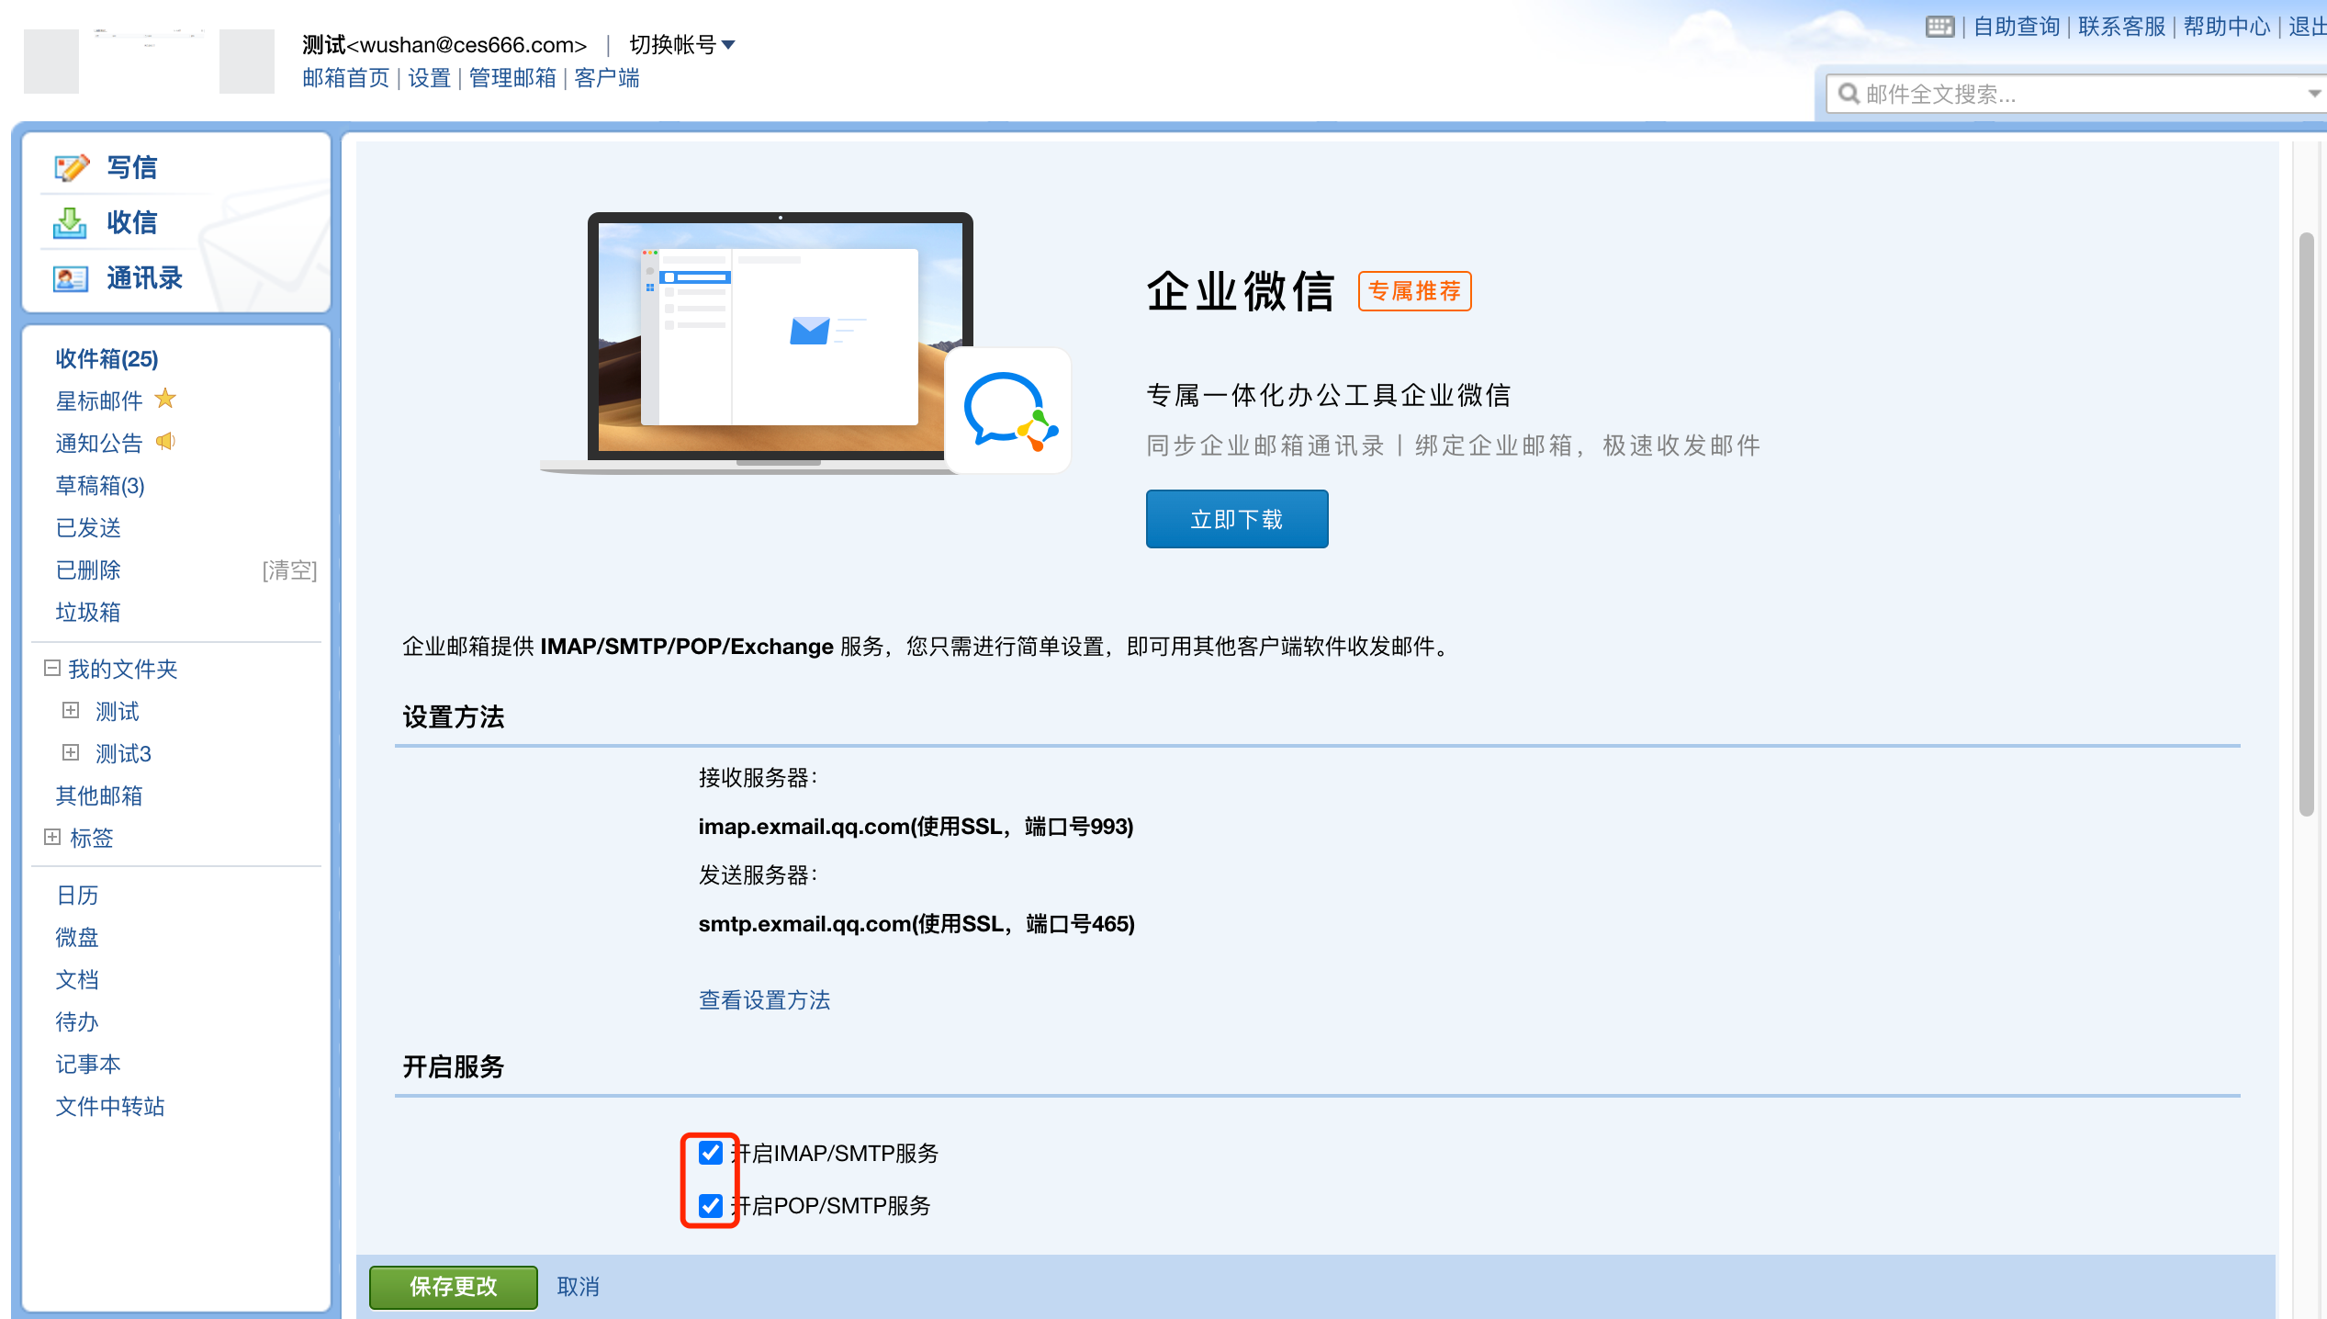Click the search magnifier icon
Image resolution: width=2327 pixels, height=1319 pixels.
pos(1849,94)
